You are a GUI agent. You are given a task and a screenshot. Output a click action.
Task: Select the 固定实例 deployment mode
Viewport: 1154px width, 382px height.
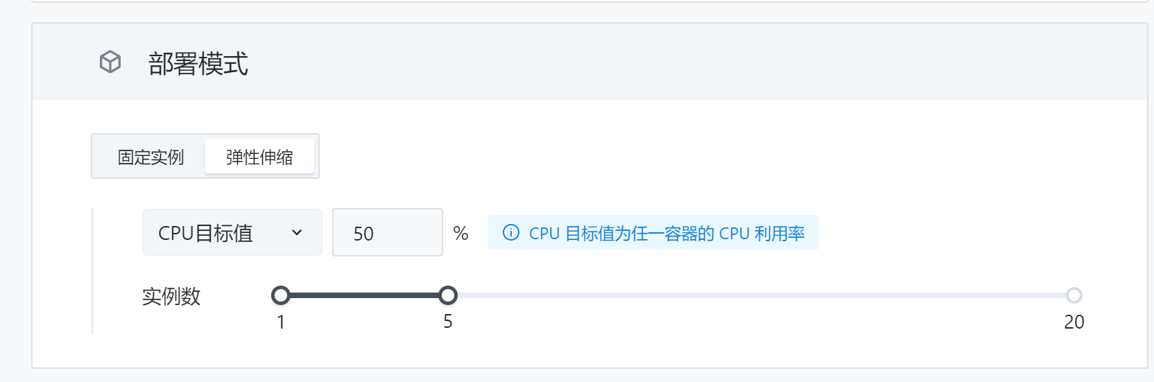(x=150, y=157)
